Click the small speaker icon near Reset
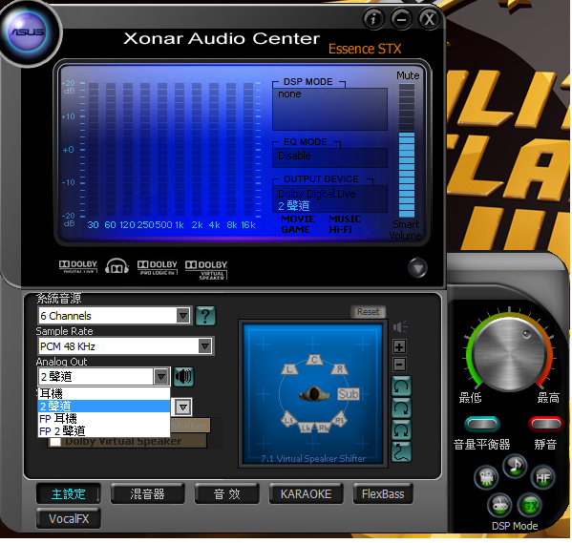 pyautogui.click(x=400, y=327)
